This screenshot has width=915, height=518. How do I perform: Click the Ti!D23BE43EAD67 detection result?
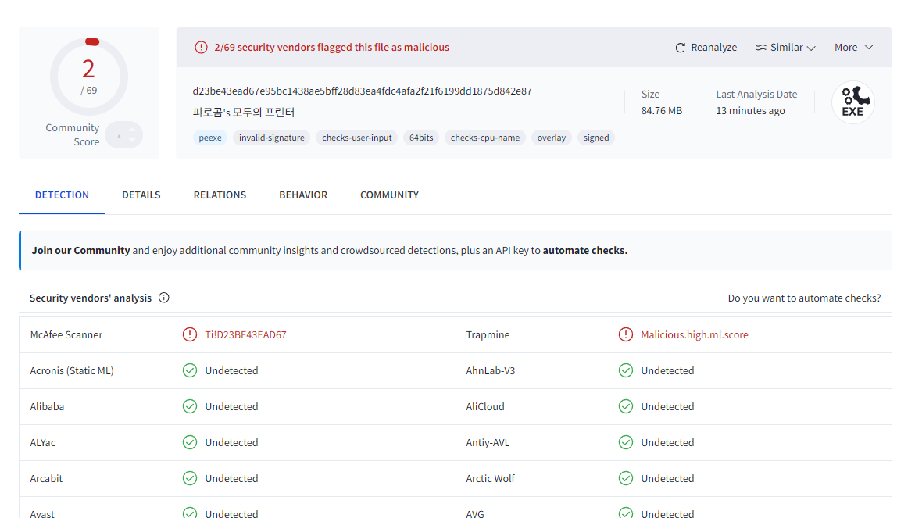pyautogui.click(x=245, y=335)
